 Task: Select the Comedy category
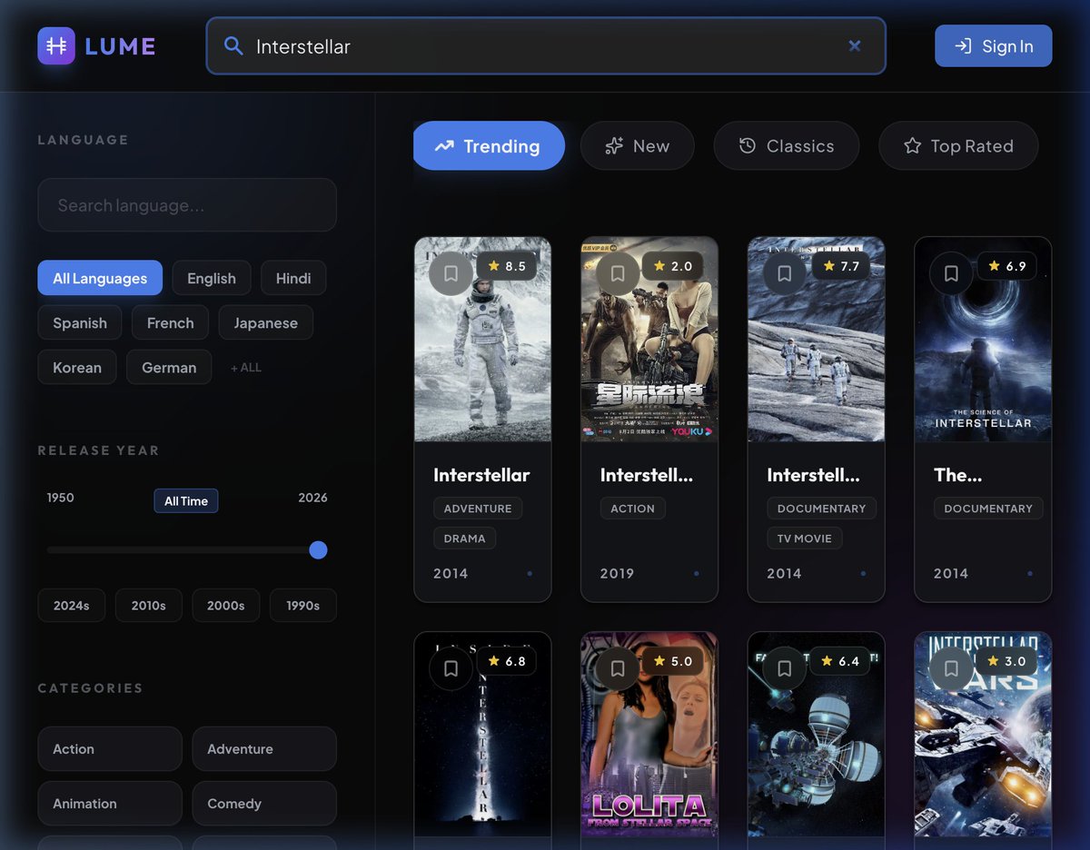click(x=264, y=803)
